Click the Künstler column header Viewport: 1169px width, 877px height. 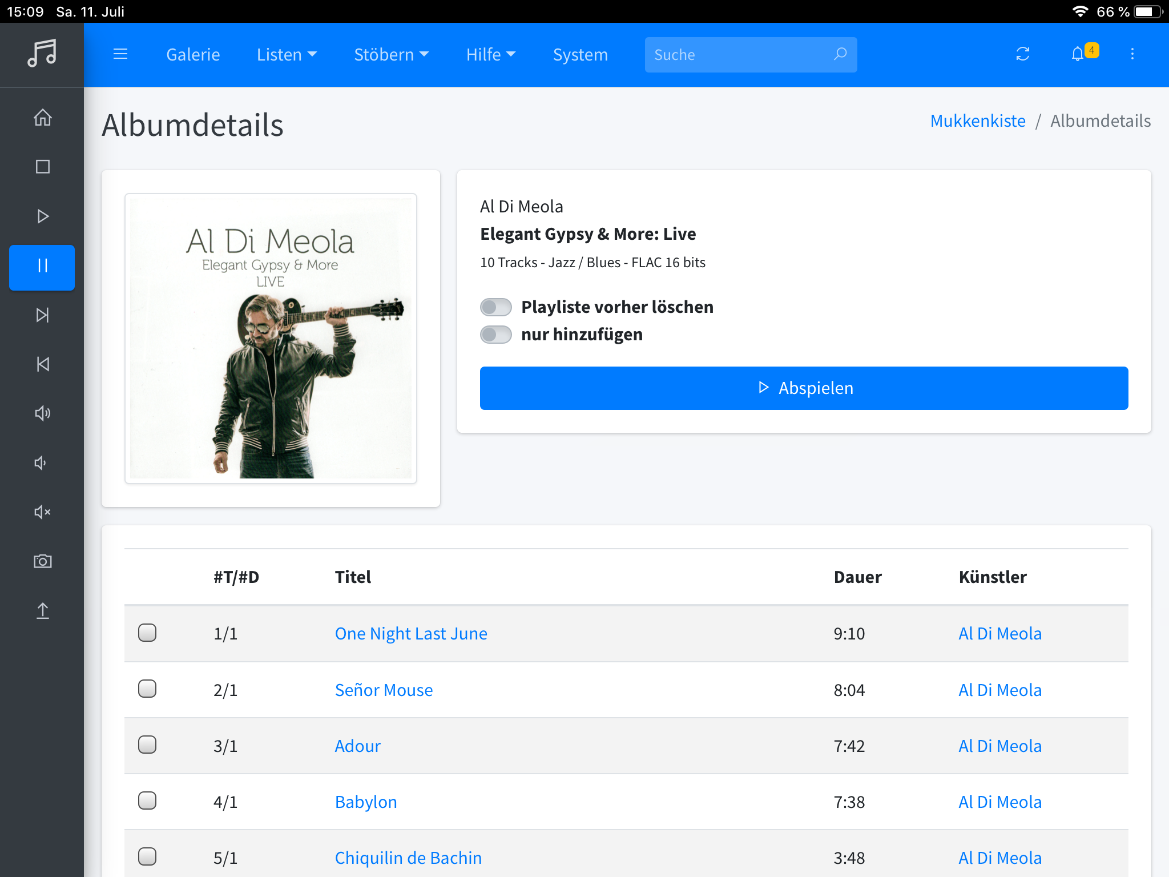(993, 577)
